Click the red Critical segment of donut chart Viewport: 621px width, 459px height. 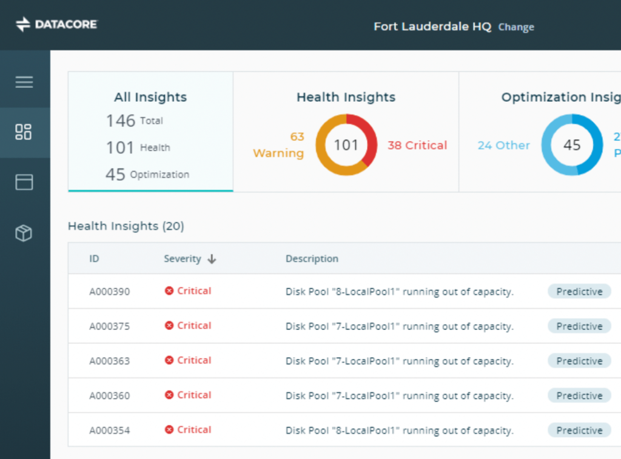[x=368, y=138]
